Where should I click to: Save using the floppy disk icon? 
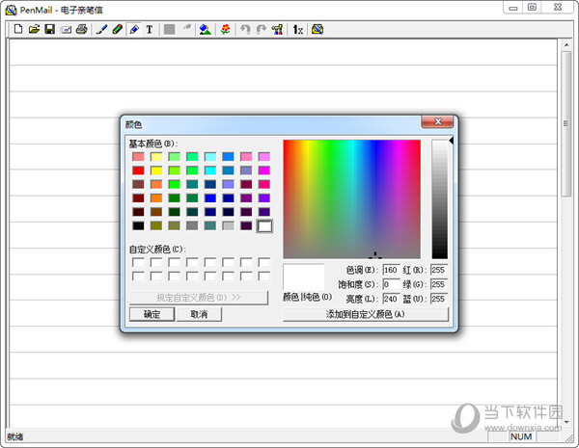click(49, 30)
